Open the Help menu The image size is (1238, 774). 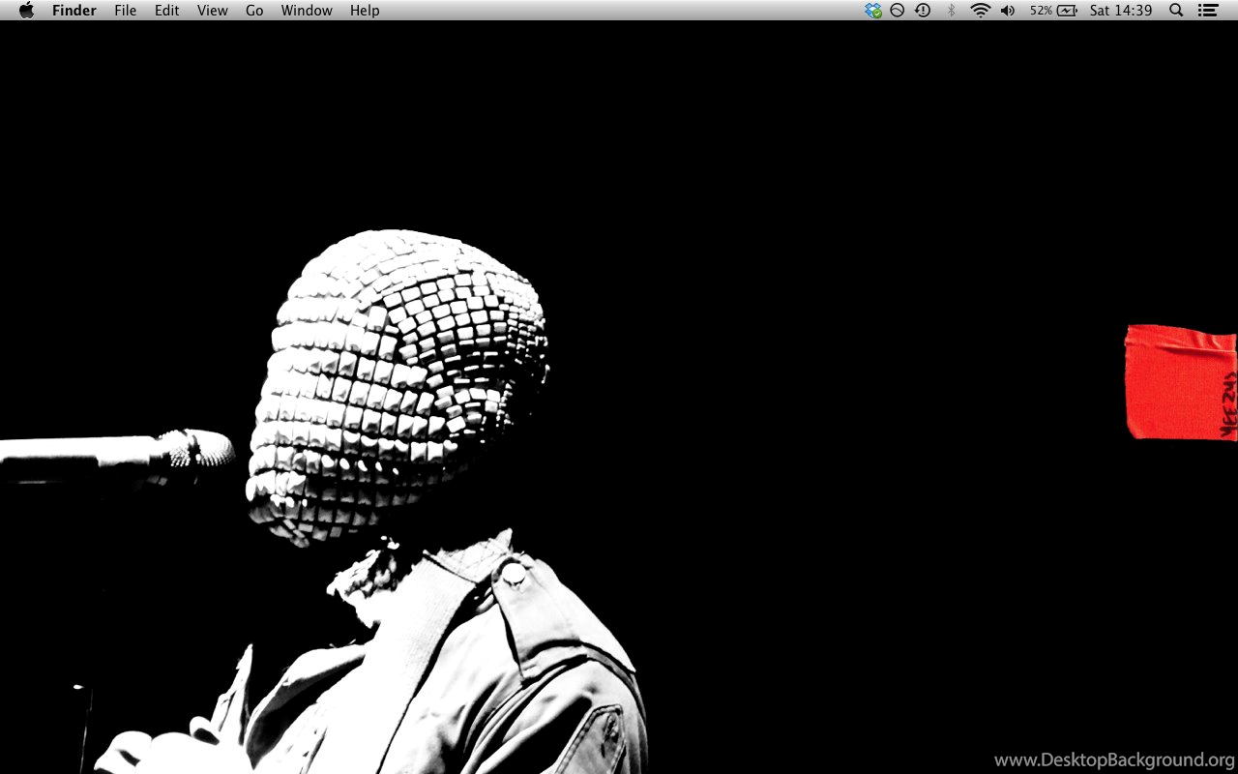(x=365, y=11)
